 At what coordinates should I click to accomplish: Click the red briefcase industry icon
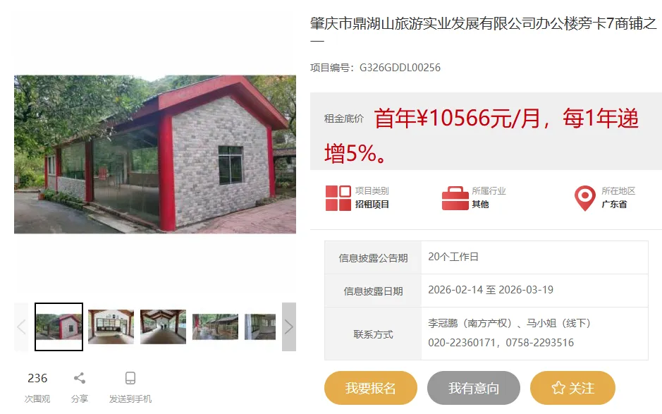(455, 198)
